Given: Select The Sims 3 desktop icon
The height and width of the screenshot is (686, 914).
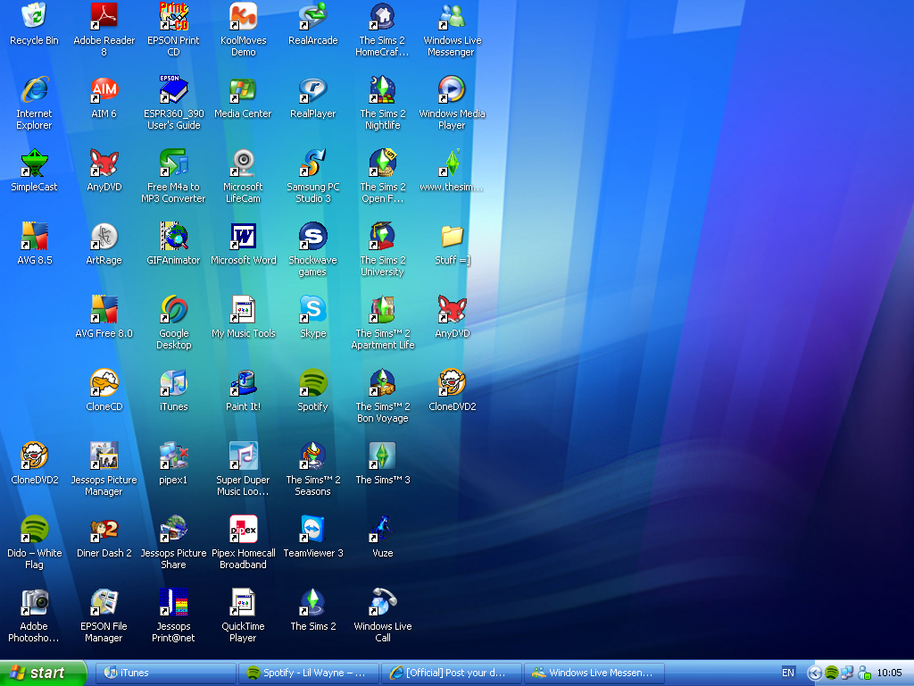Looking at the screenshot, I should (x=382, y=456).
